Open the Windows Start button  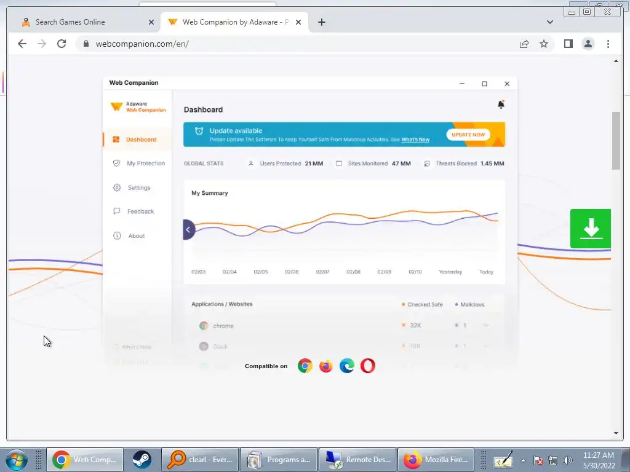[17, 460]
